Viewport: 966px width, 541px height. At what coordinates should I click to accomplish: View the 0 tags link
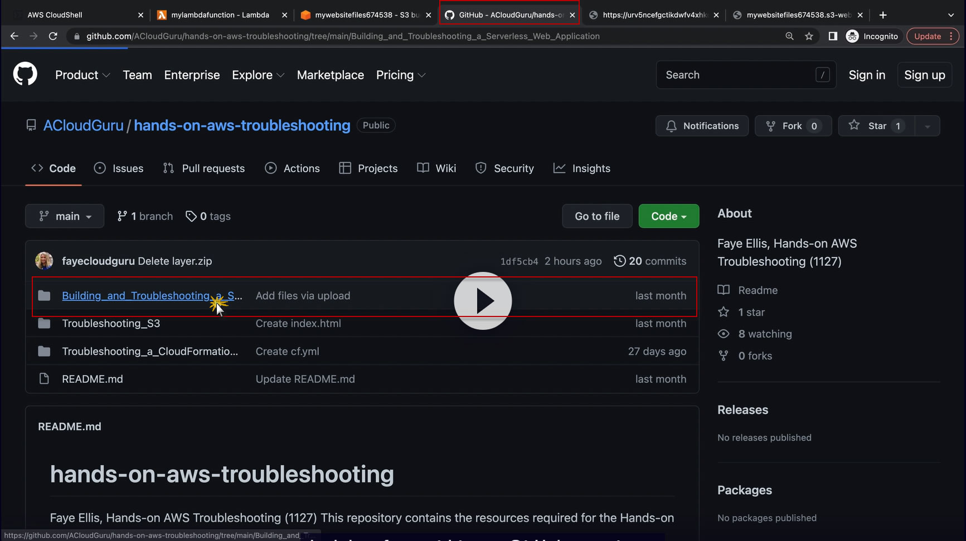208,216
